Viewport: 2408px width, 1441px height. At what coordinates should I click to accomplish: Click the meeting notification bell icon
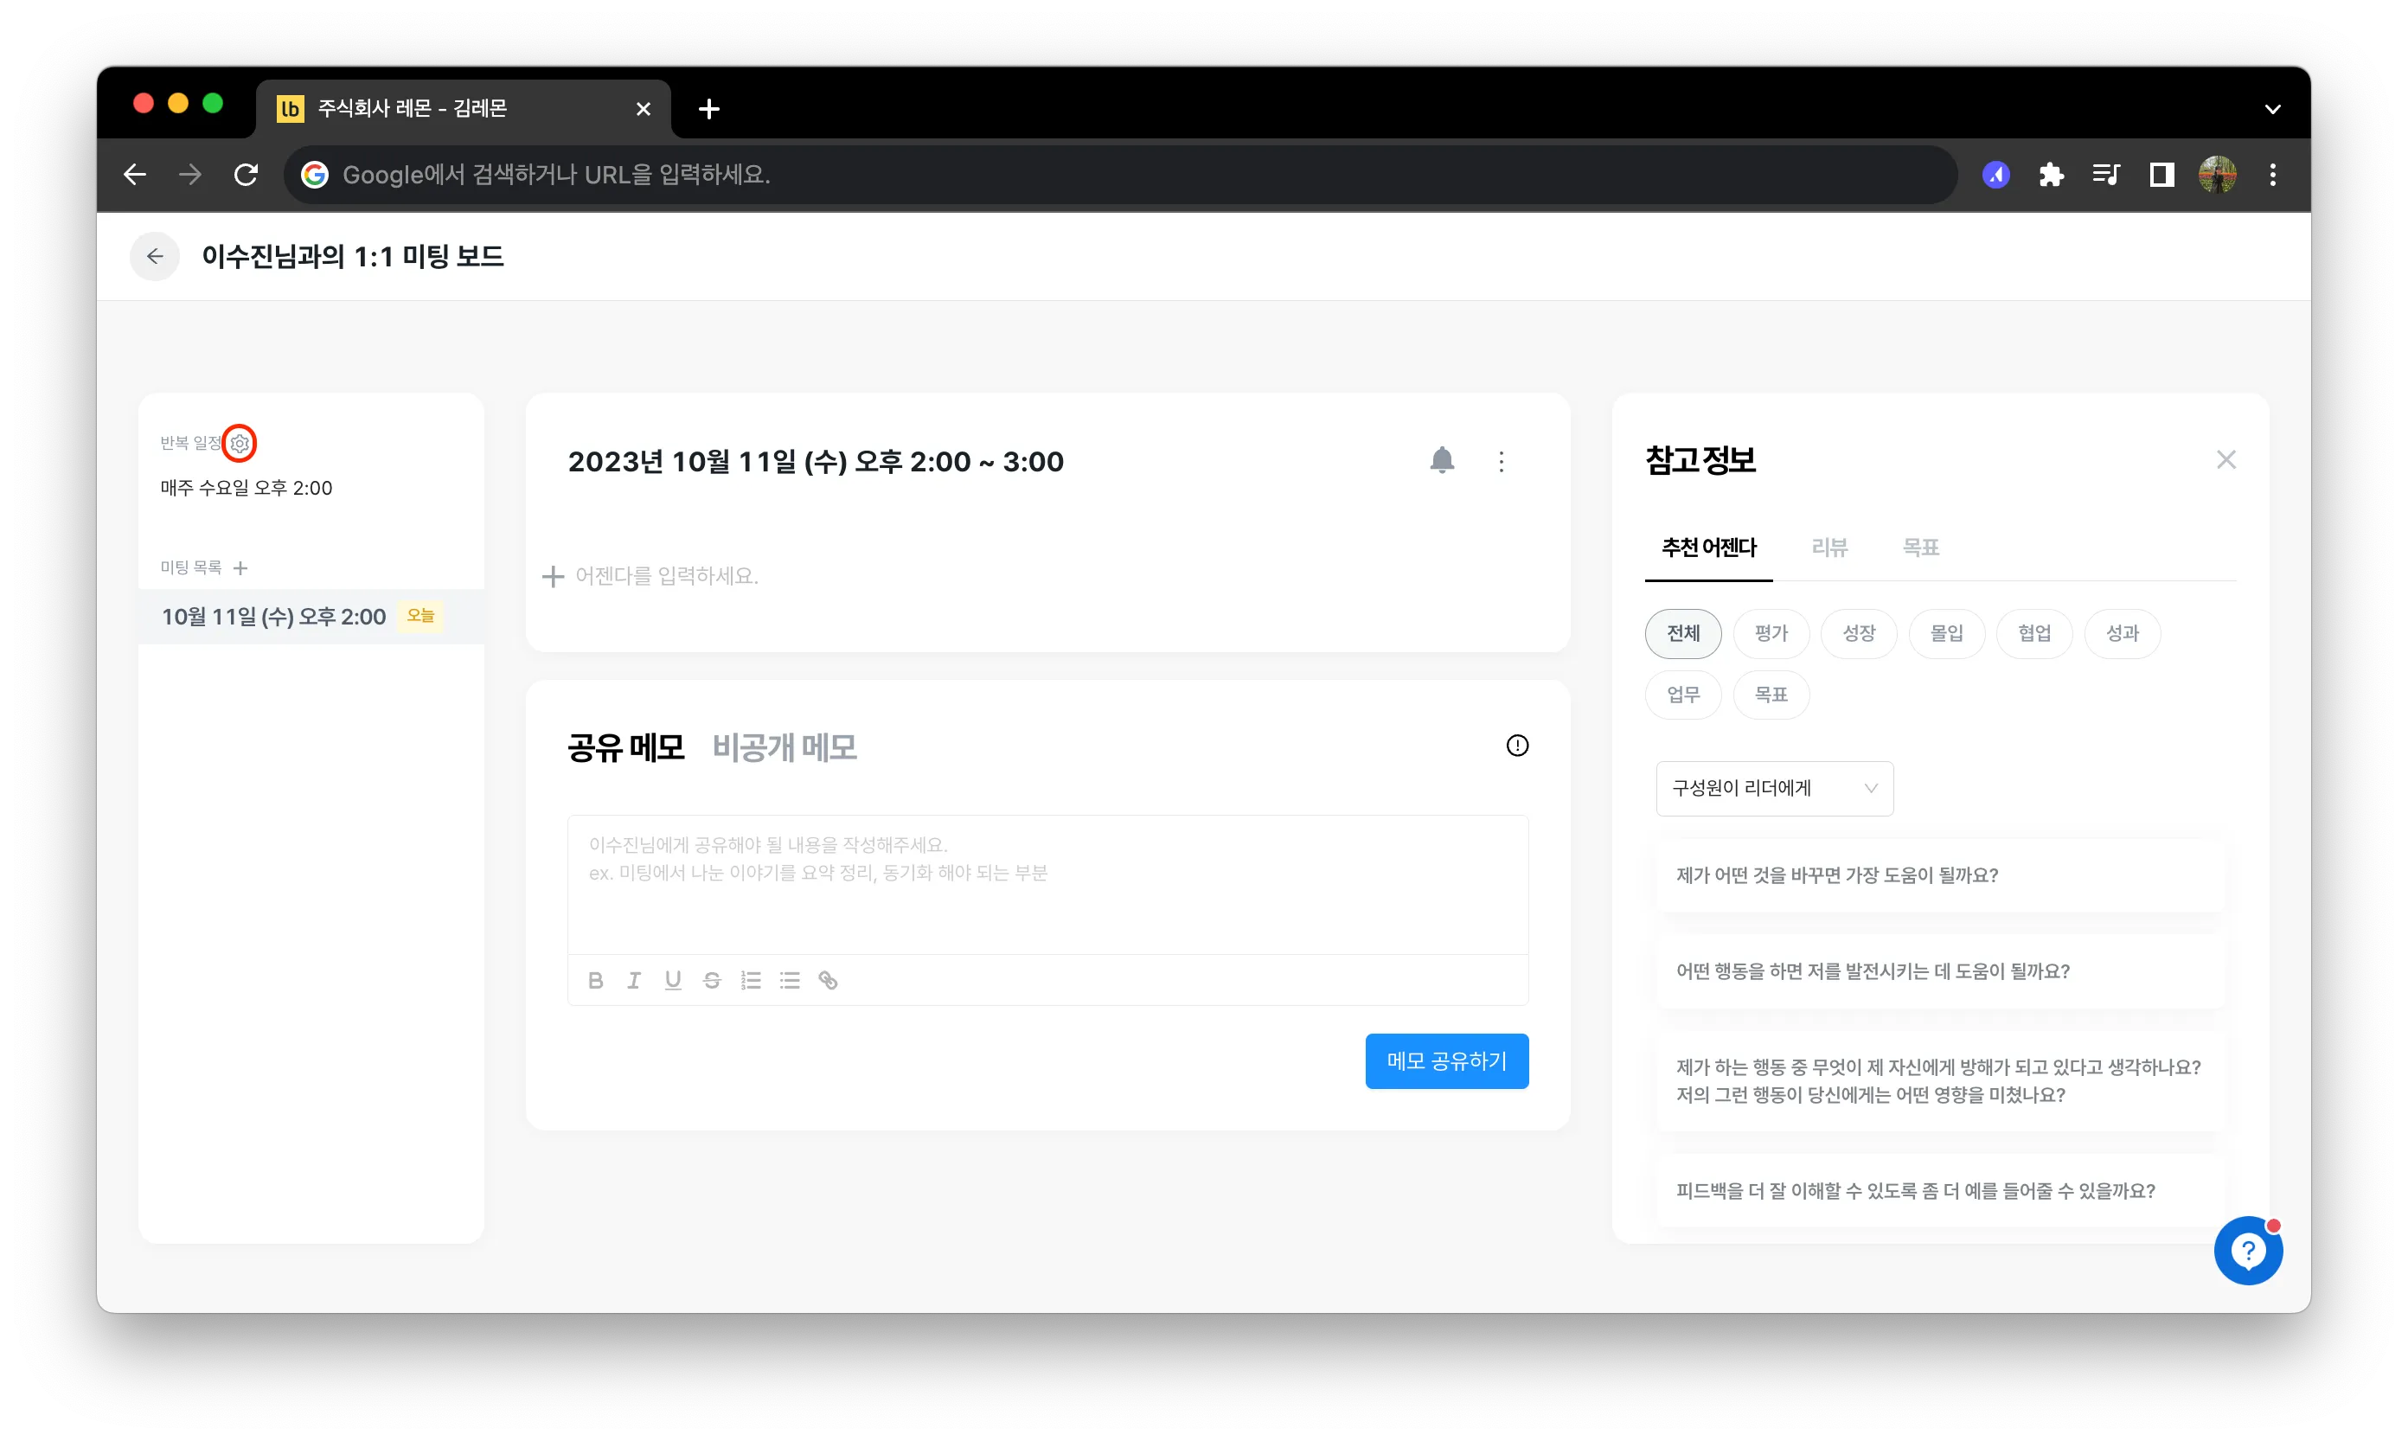[1442, 461]
